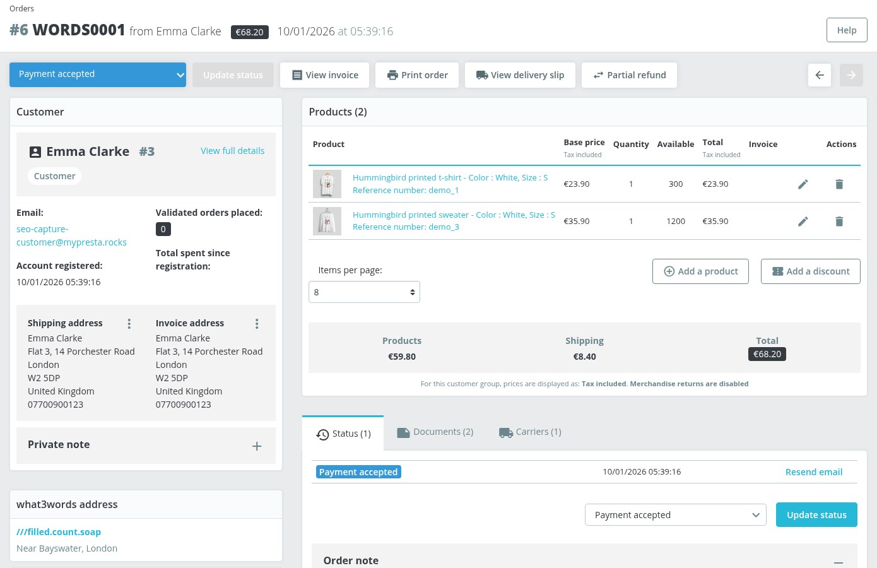Viewport: 877px width, 568px height.
Task: Switch to the Status (1) tab
Action: [x=343, y=434]
